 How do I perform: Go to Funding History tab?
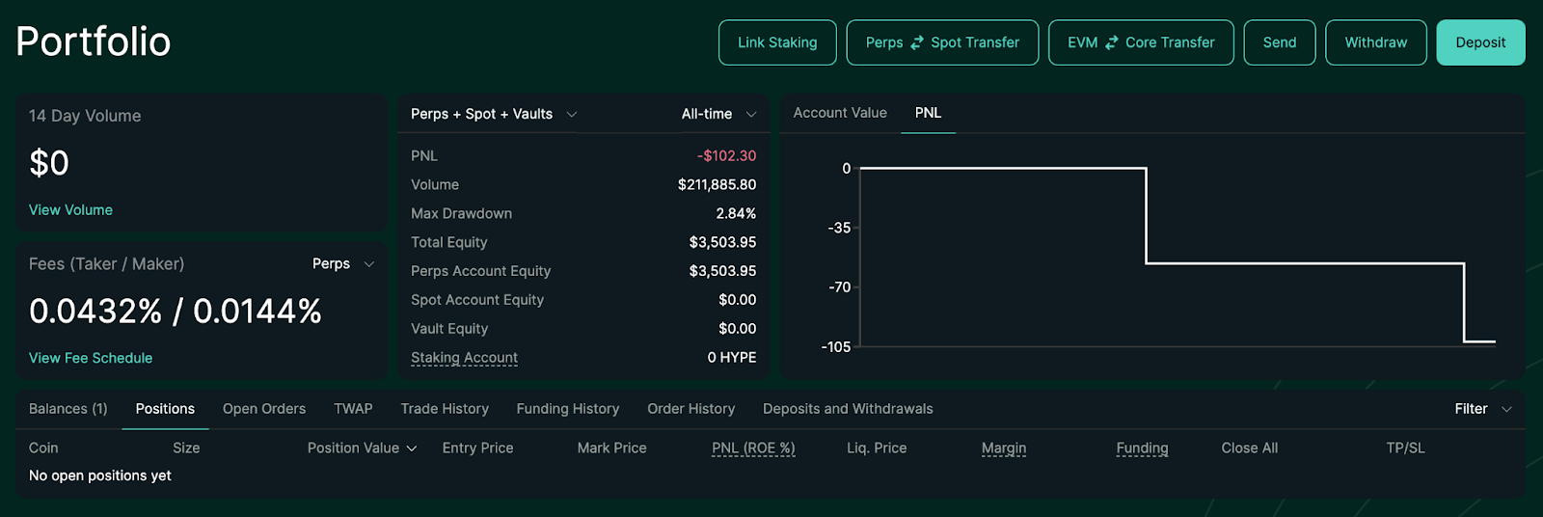567,409
